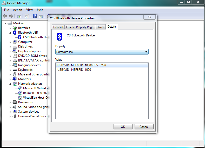The image size is (205, 148).
Task: Expand the Imaging devices node
Action: (x=10, y=65)
